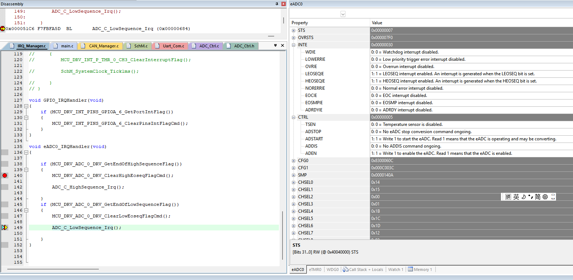
Task: Click the Value column header
Action: 471,23
